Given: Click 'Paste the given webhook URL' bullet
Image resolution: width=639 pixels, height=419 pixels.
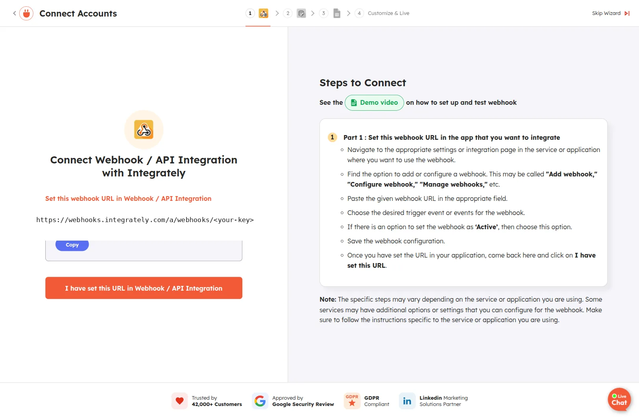Looking at the screenshot, I should (427, 198).
